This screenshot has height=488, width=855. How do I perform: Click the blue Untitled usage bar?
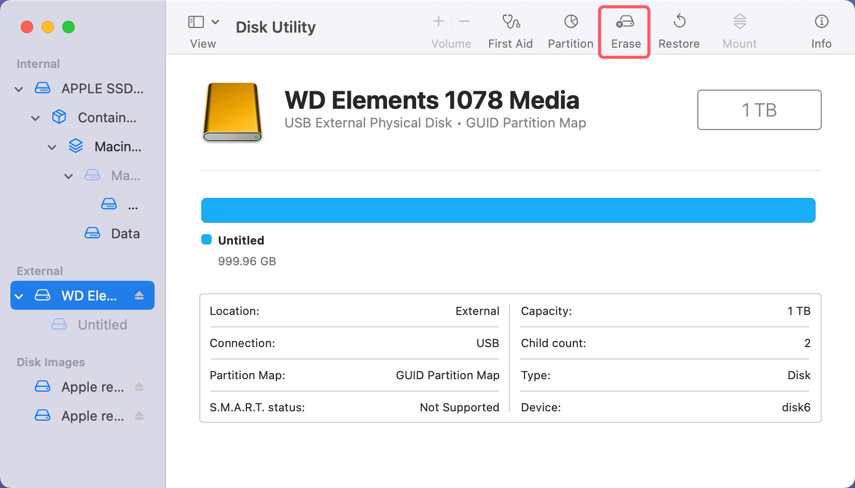point(508,210)
